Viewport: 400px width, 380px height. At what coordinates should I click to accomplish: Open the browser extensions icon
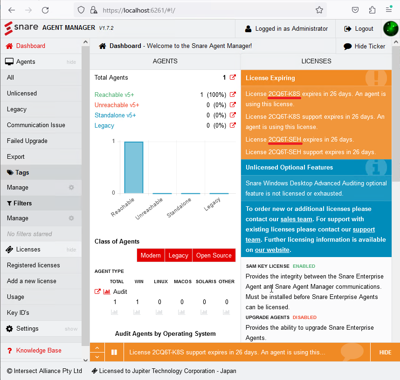click(372, 10)
